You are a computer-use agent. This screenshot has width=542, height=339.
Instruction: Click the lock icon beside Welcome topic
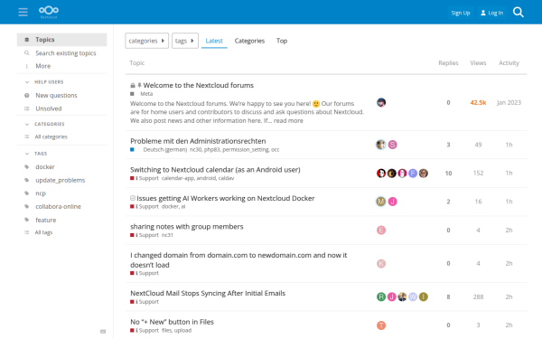pos(133,86)
